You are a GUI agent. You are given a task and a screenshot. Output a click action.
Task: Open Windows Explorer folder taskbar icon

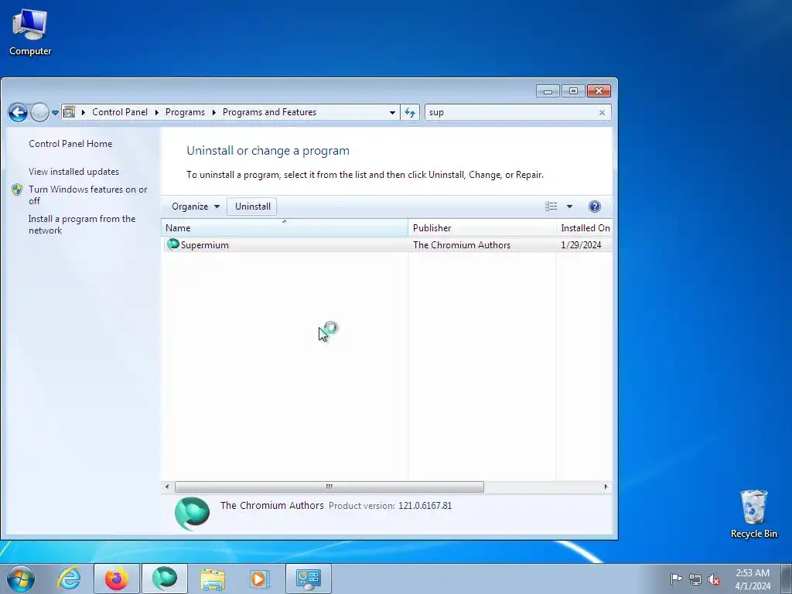pos(213,579)
